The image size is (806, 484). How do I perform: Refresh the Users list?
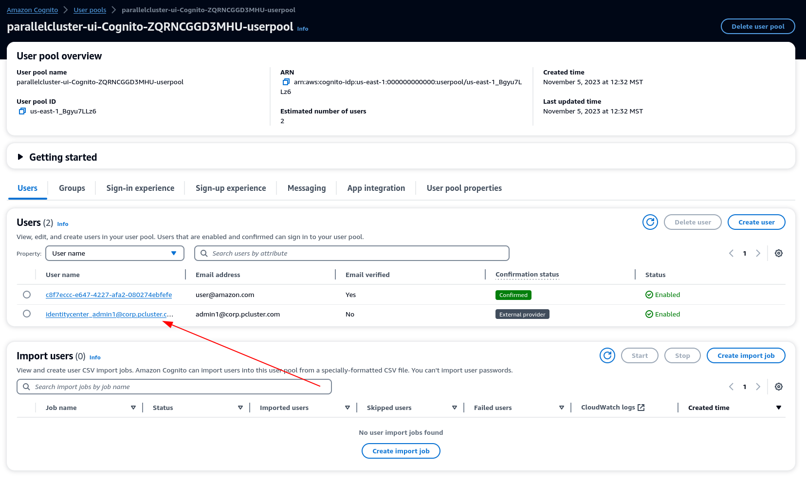(x=650, y=222)
